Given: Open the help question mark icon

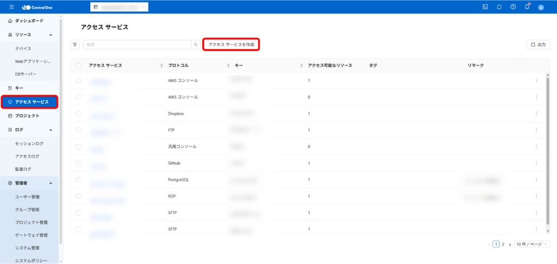Looking at the screenshot, I should (x=513, y=7).
